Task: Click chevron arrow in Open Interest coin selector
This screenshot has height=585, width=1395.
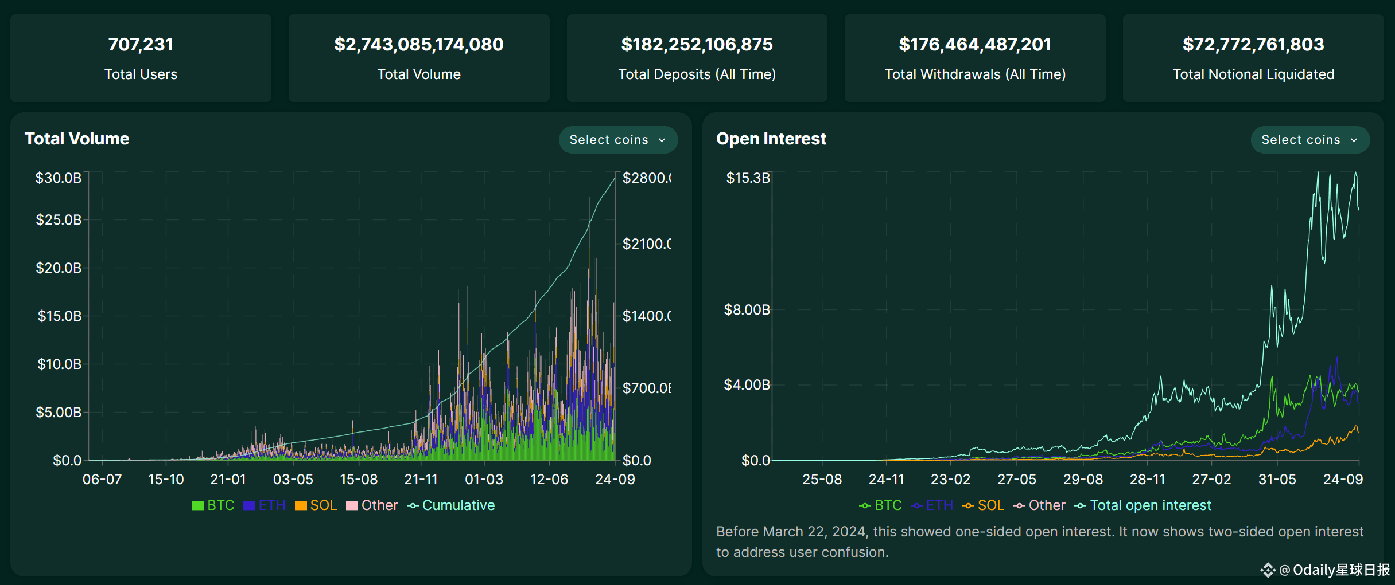Action: tap(1354, 140)
